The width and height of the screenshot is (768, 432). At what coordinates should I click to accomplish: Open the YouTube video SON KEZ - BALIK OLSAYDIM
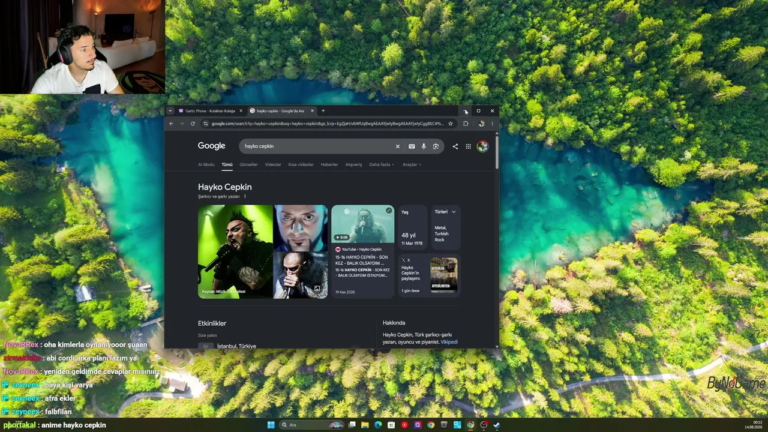[363, 259]
